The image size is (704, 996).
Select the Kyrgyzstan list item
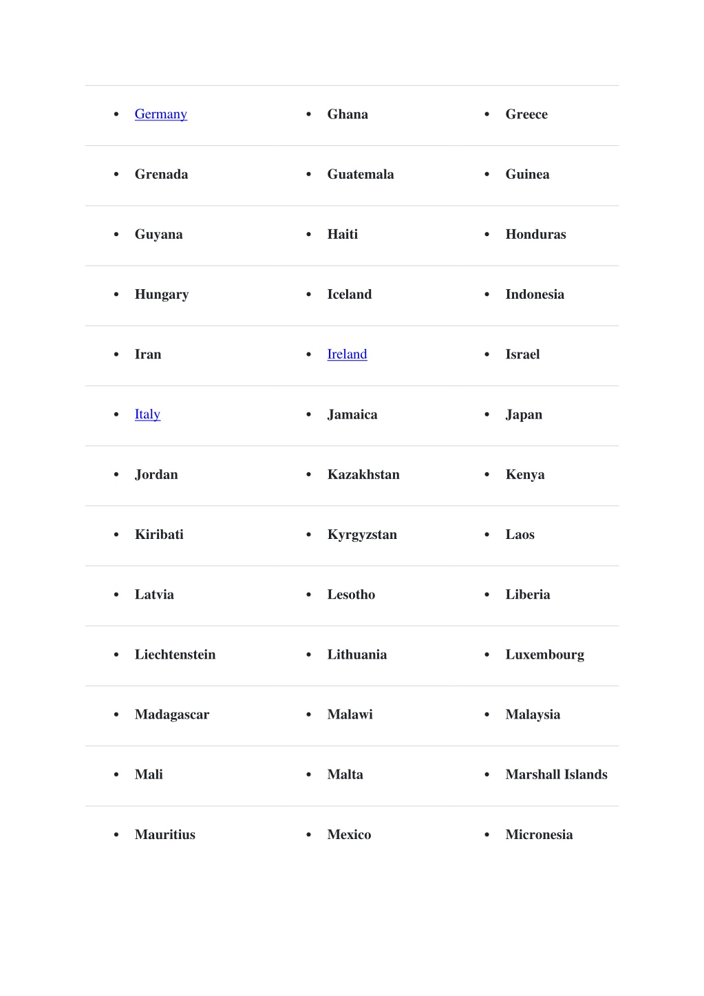pyautogui.click(x=362, y=535)
